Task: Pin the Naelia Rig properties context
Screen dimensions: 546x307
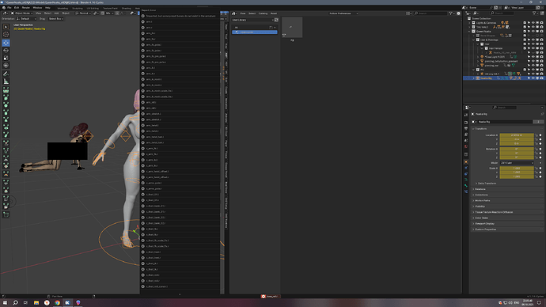Action: [542, 114]
